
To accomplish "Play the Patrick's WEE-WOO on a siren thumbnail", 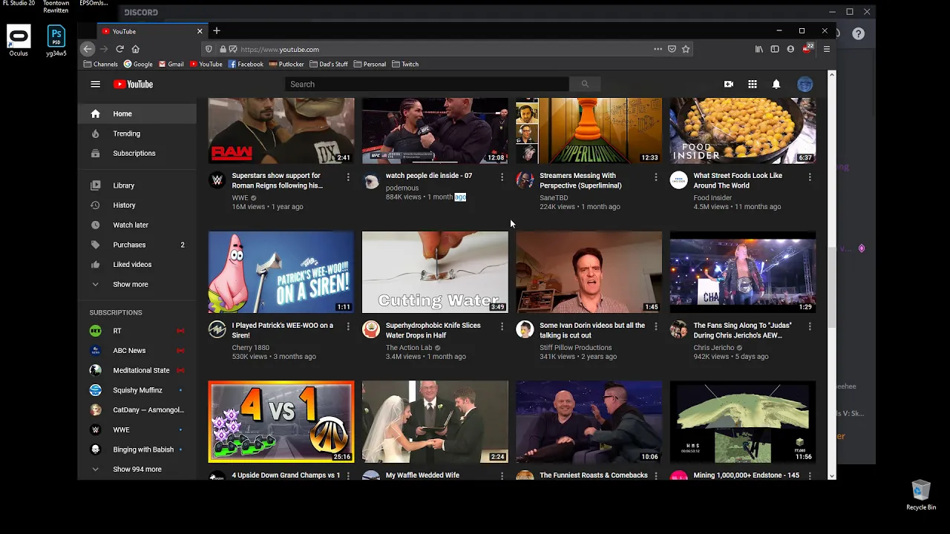I will tap(281, 272).
